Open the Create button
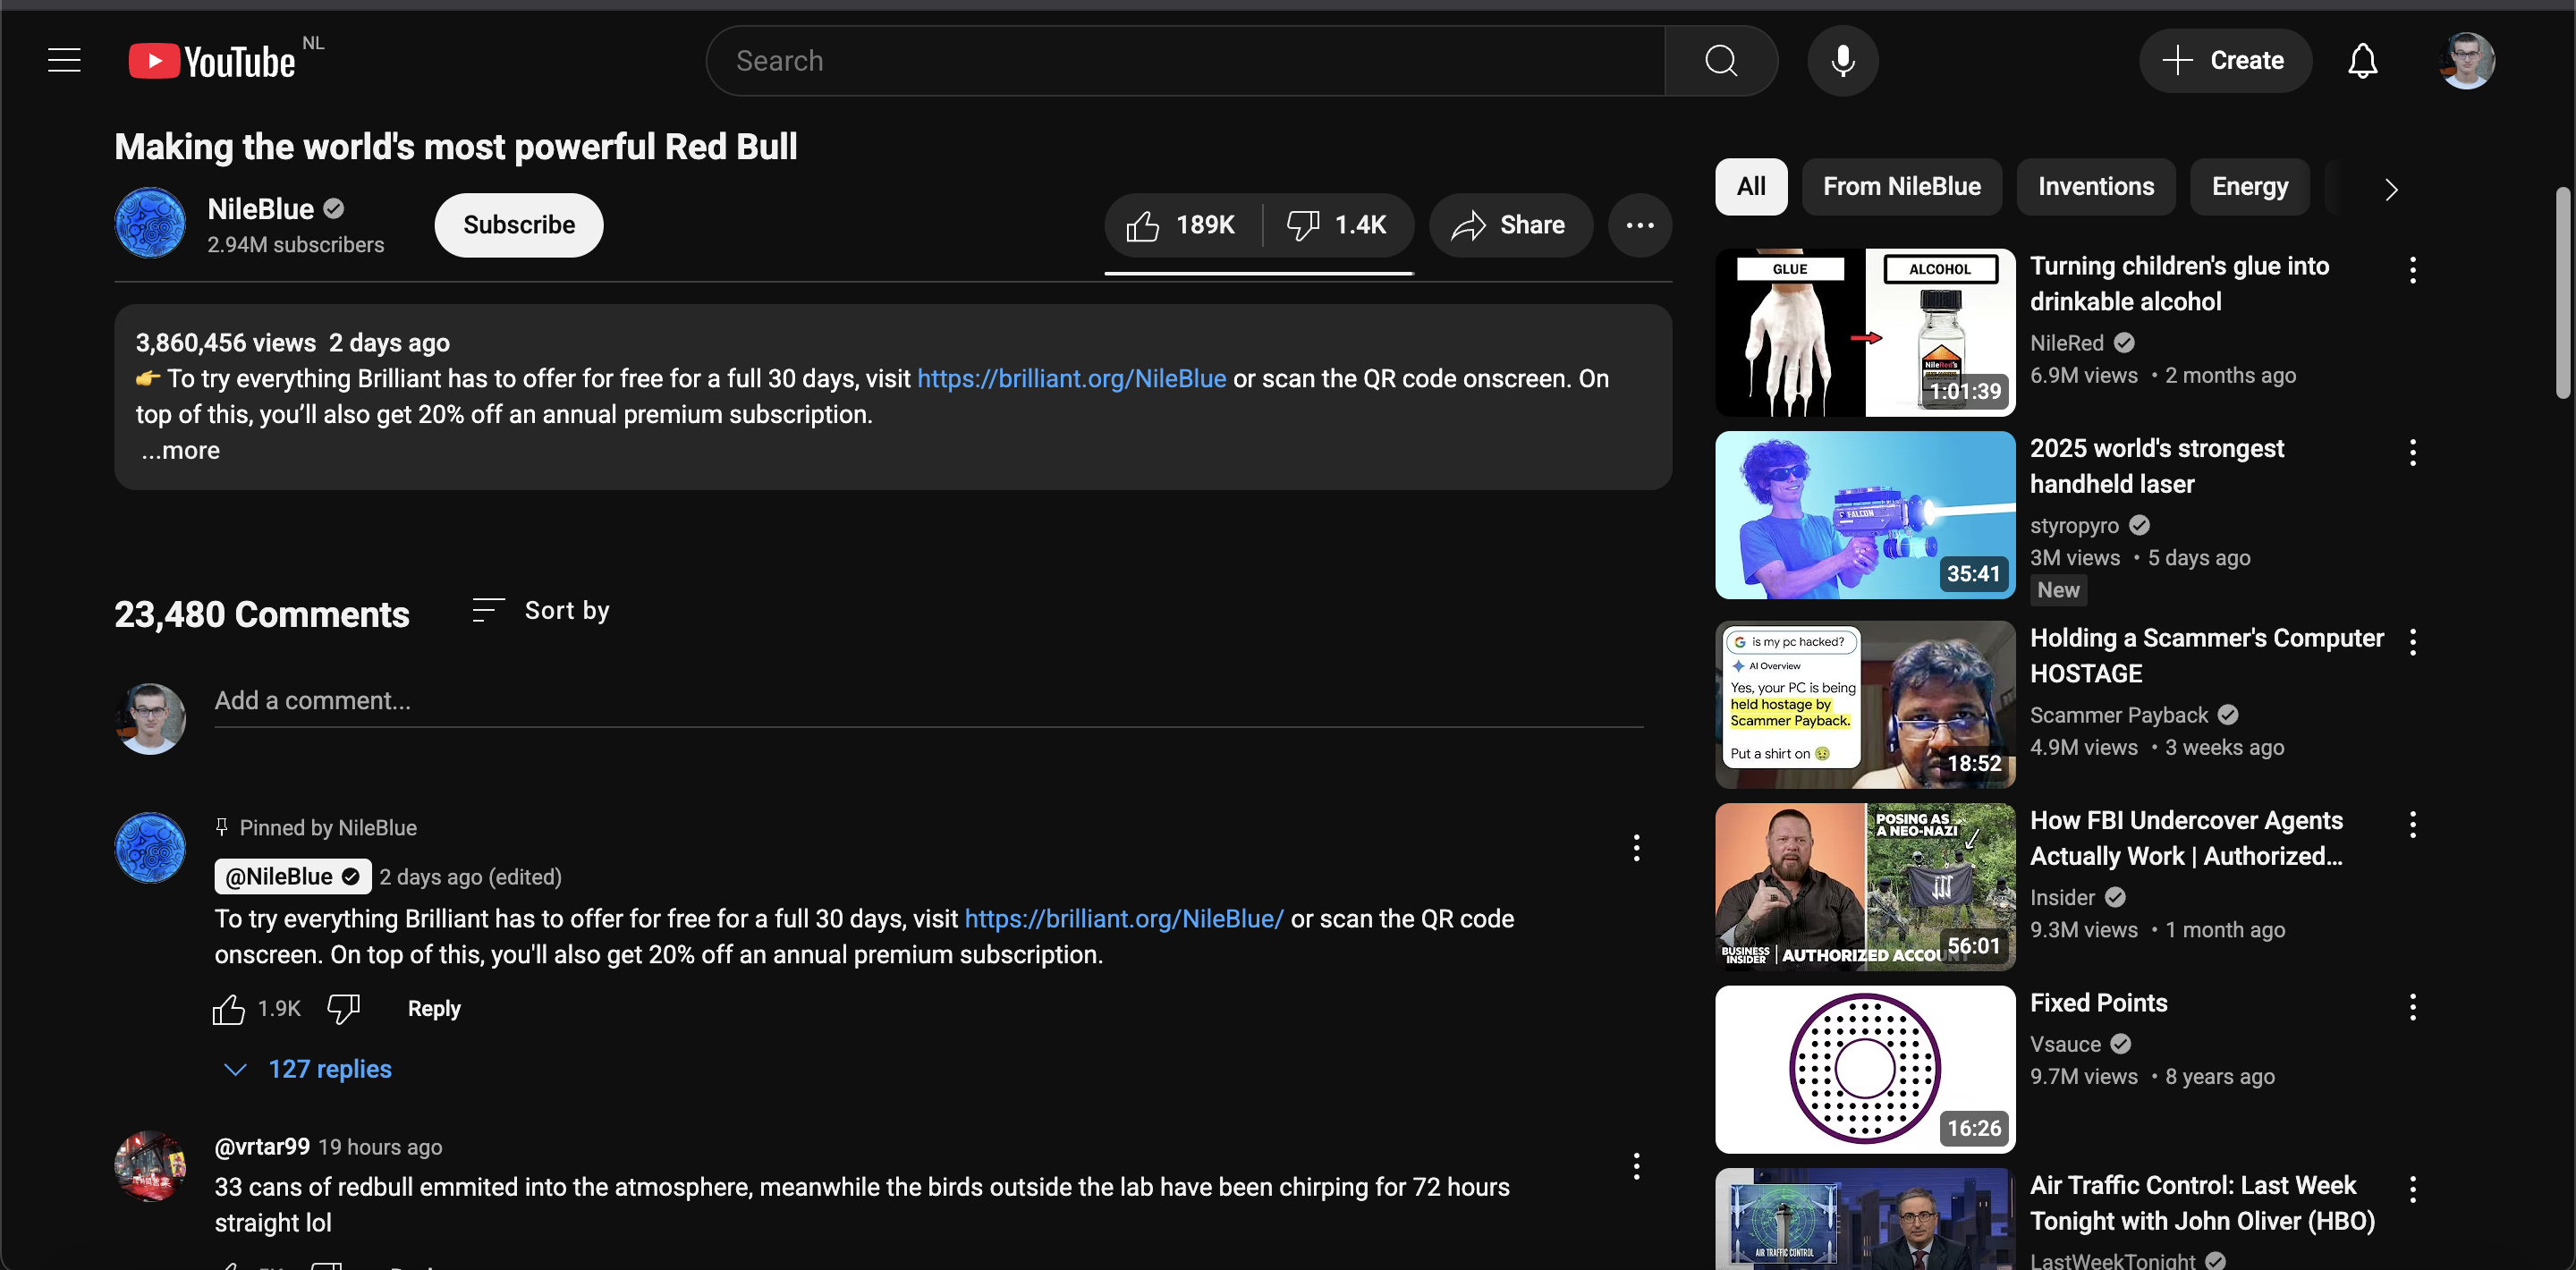2576x1270 pixels. [2225, 60]
